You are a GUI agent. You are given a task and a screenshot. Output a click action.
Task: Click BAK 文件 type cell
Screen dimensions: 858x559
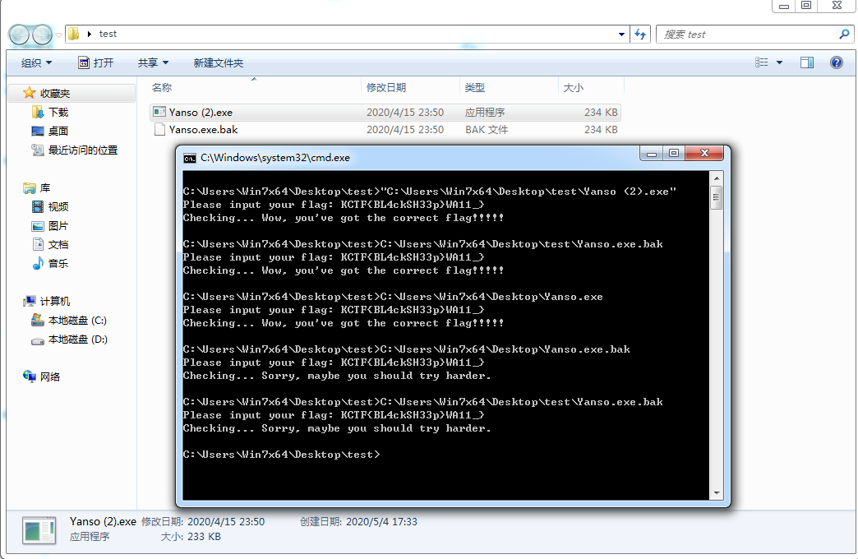coord(487,130)
